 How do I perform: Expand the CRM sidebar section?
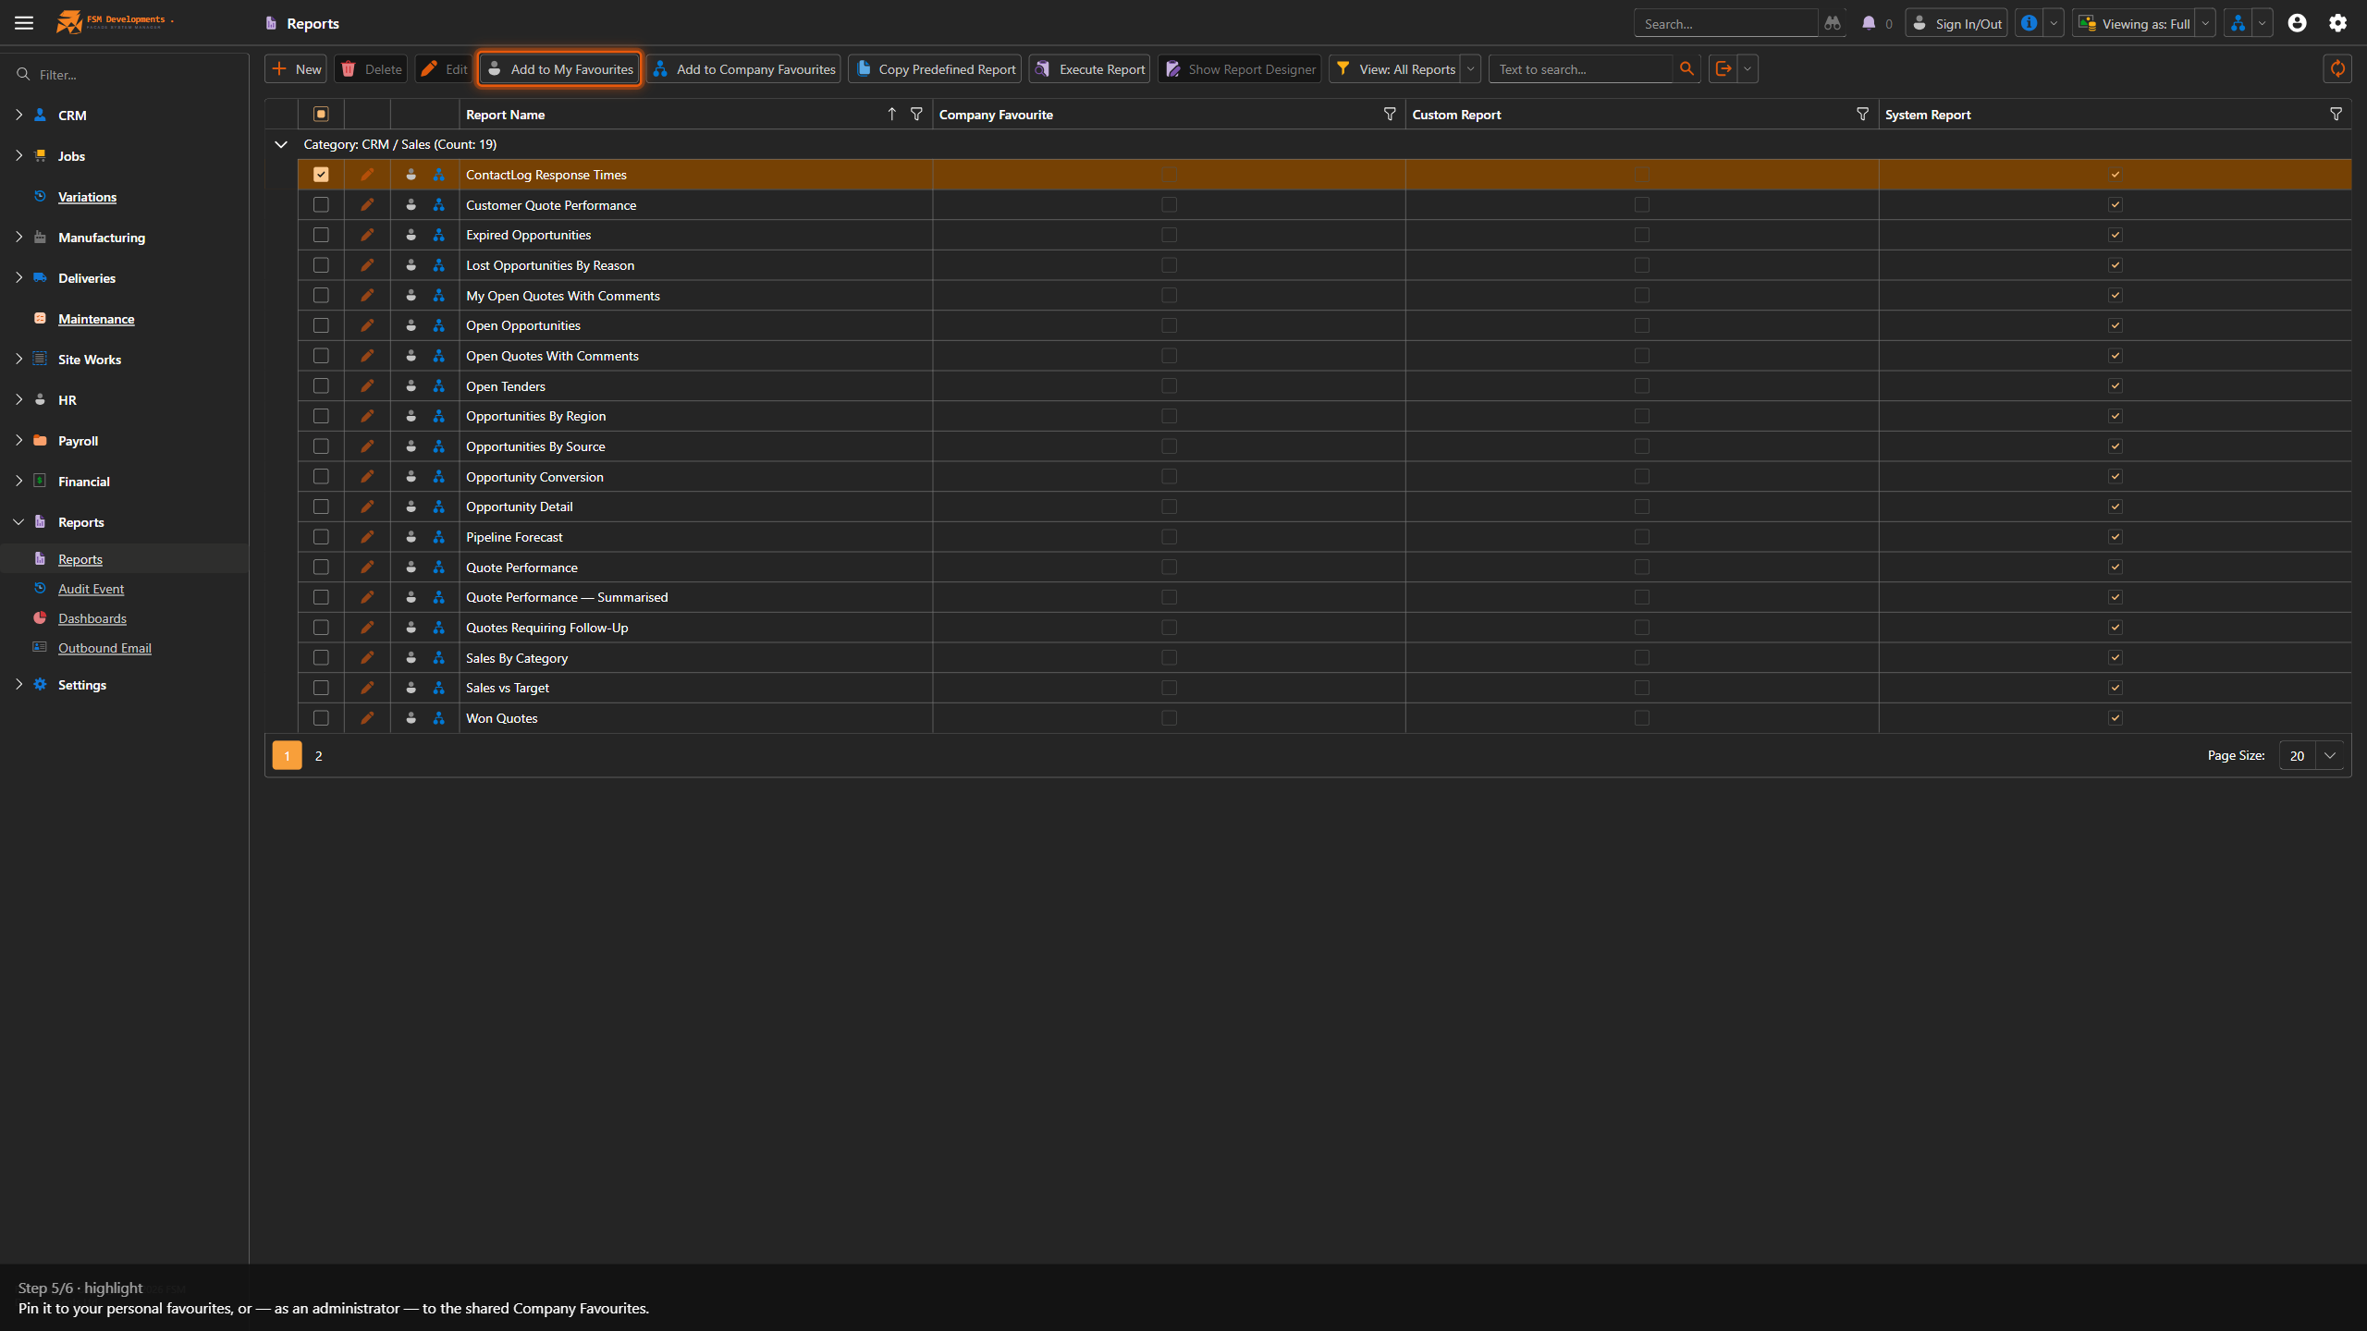(x=18, y=115)
